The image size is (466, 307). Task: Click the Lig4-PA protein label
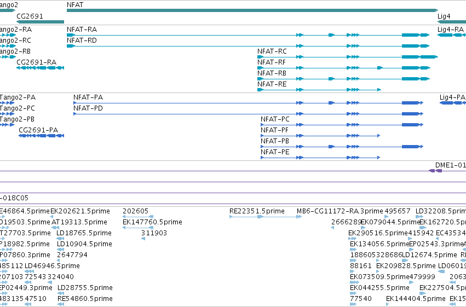coord(452,97)
